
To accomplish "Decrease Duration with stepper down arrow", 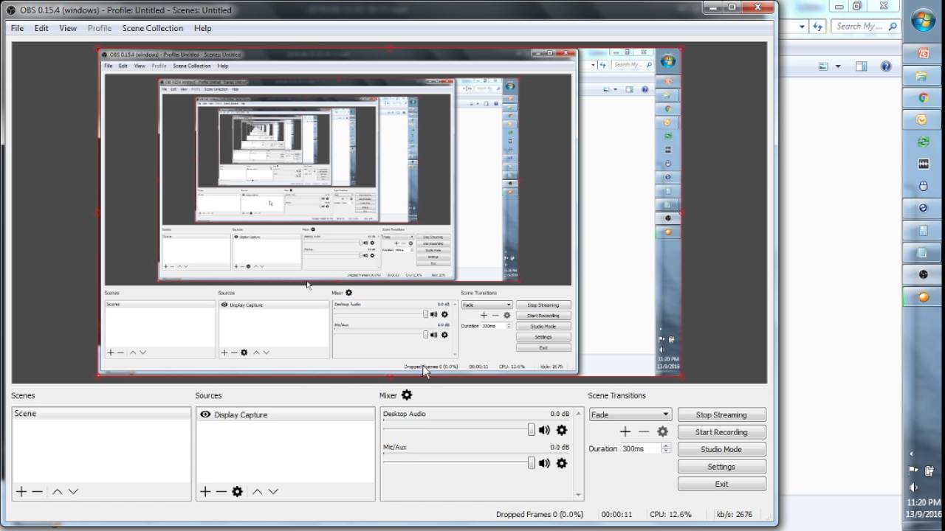I will pyautogui.click(x=666, y=451).
